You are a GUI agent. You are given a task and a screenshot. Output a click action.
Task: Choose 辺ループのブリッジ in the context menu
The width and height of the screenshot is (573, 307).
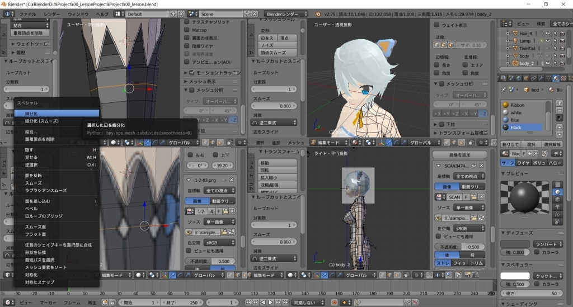click(x=57, y=216)
